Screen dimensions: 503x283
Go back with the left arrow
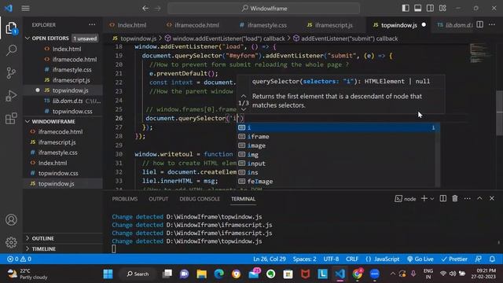[x=145, y=9]
